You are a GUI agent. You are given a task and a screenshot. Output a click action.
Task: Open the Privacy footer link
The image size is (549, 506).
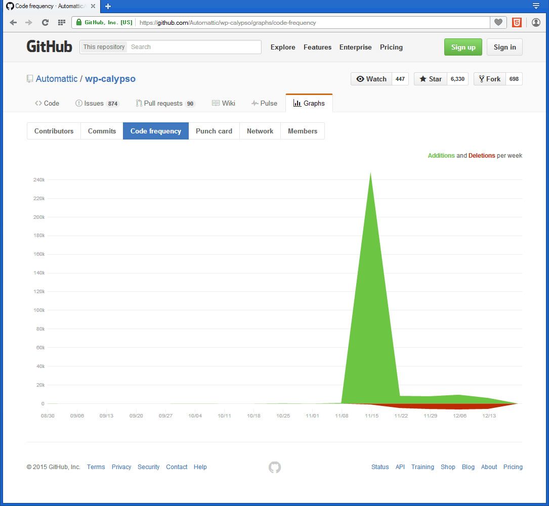pos(121,467)
